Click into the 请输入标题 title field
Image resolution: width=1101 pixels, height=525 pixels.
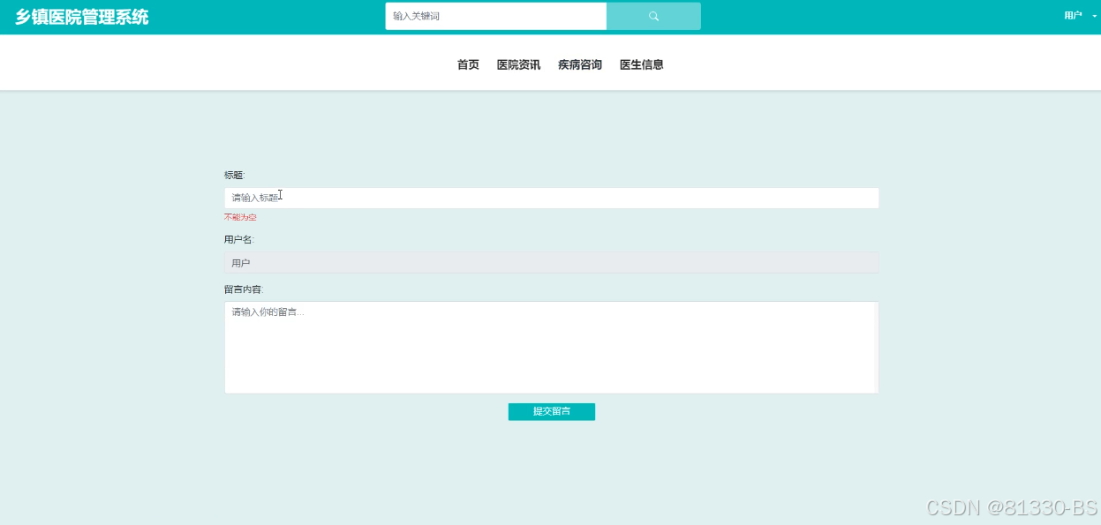coord(552,198)
